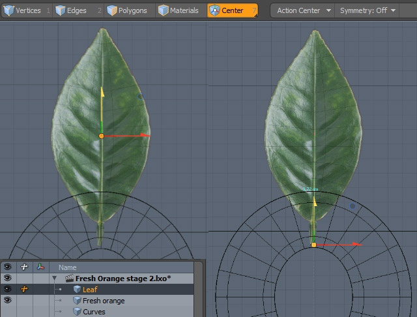The width and height of the screenshot is (417, 317).
Task: Click the Name column header
Action: coord(67,267)
